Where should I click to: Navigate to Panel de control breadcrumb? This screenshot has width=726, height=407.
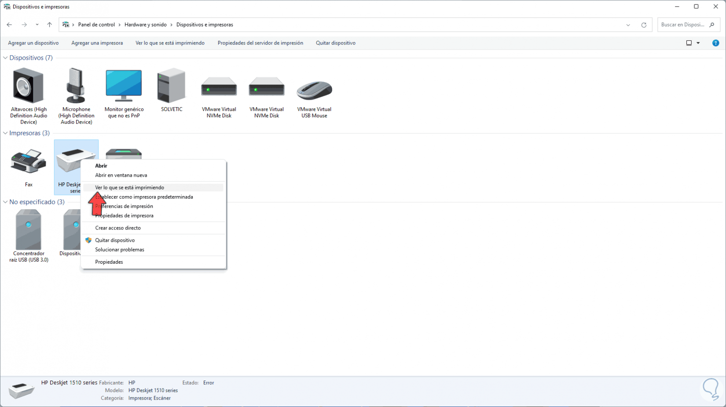[96, 25]
